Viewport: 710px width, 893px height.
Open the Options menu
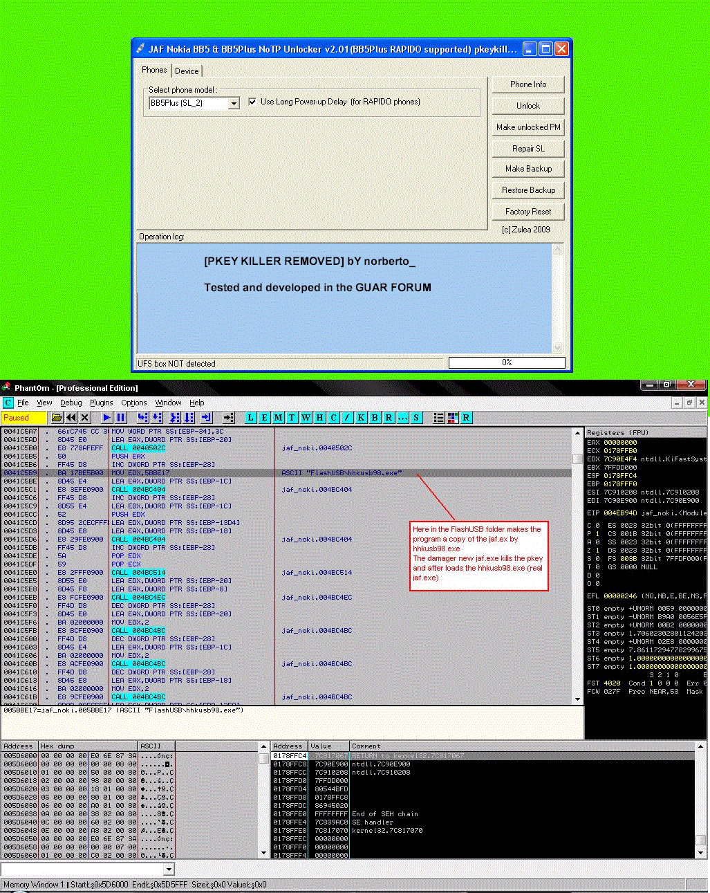(134, 403)
